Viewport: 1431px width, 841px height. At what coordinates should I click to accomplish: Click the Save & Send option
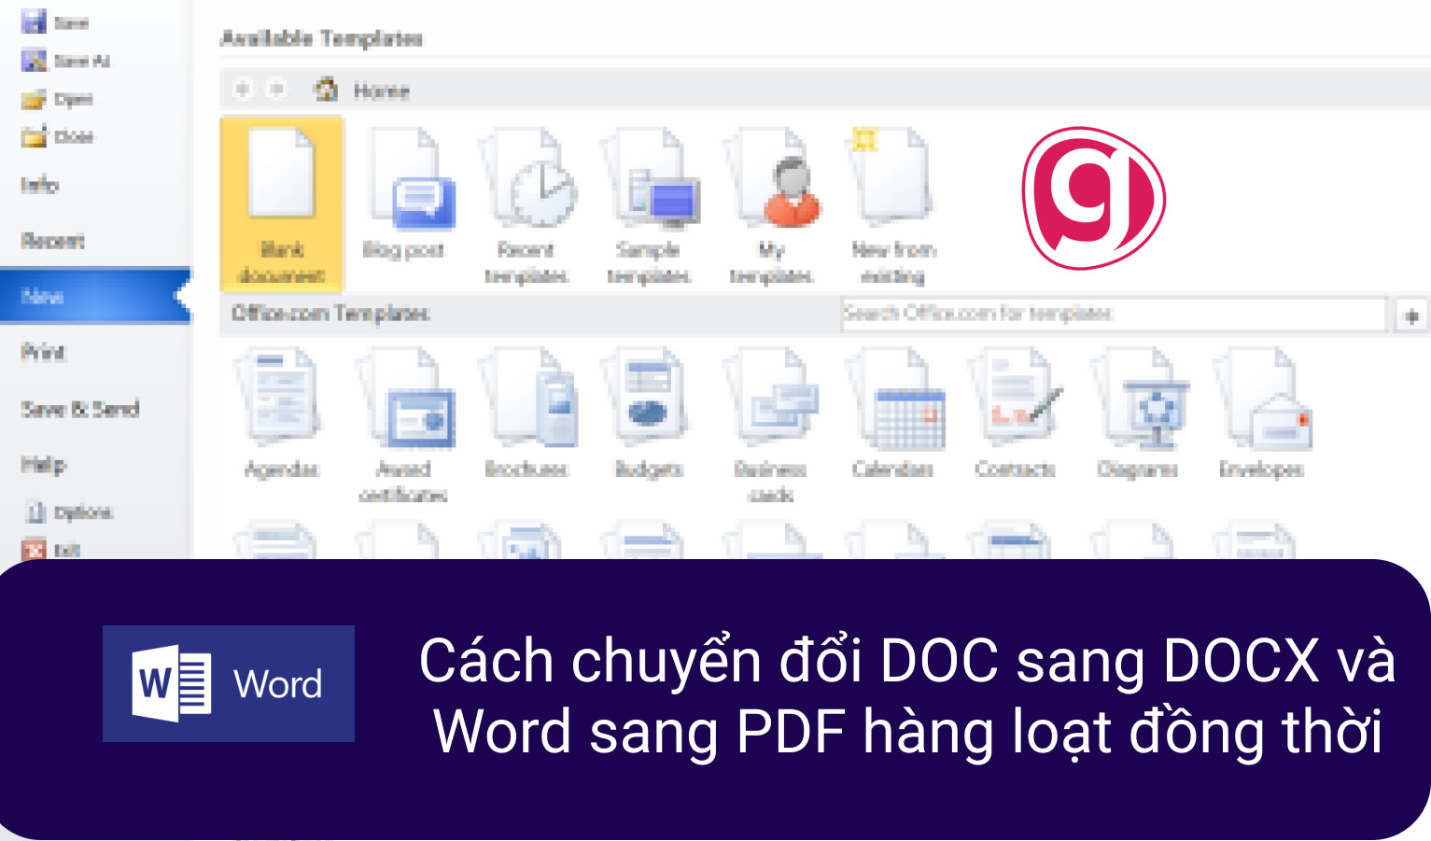tap(79, 409)
